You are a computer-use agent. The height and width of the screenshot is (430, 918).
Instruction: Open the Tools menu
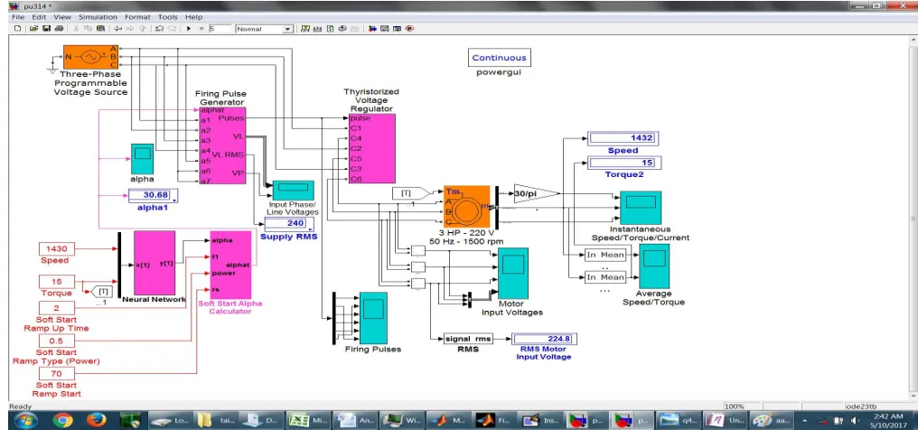(167, 17)
